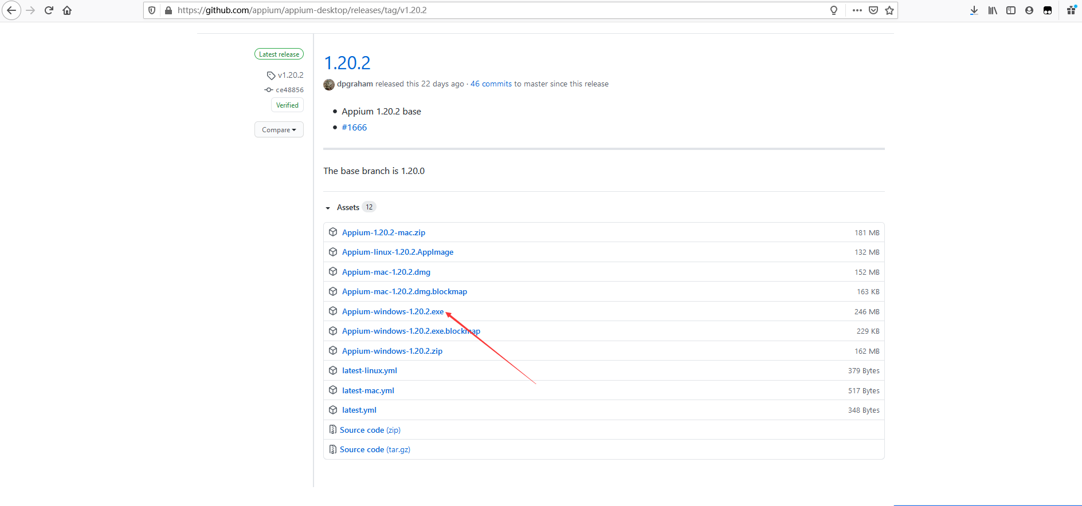Screen dimensions: 1082x506
Task: Click package icon beside Appium-windows-1.20.2.exe
Action: pyautogui.click(x=333, y=311)
